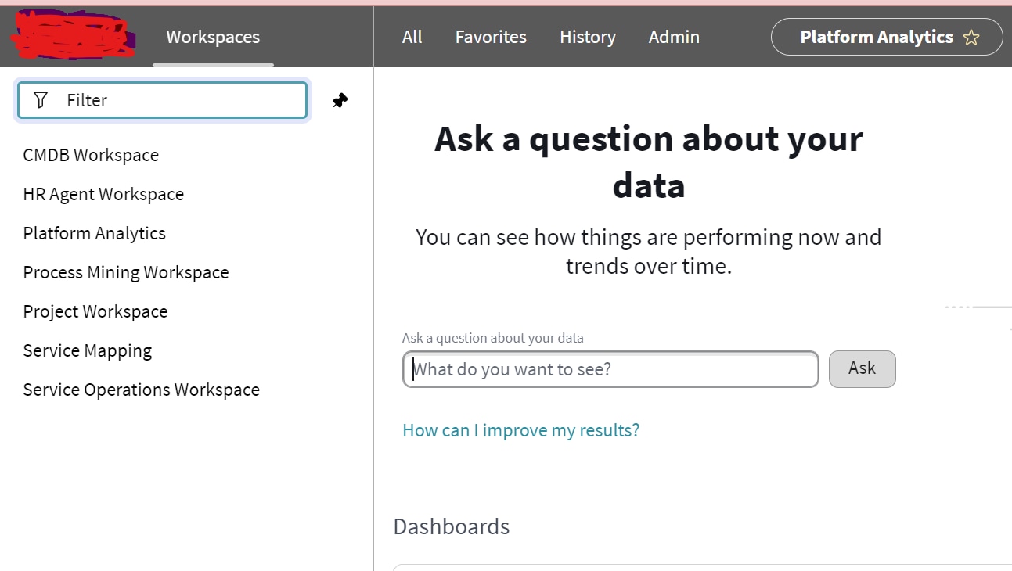Image resolution: width=1012 pixels, height=571 pixels.
Task: Switch to the All tab
Action: [x=412, y=36]
